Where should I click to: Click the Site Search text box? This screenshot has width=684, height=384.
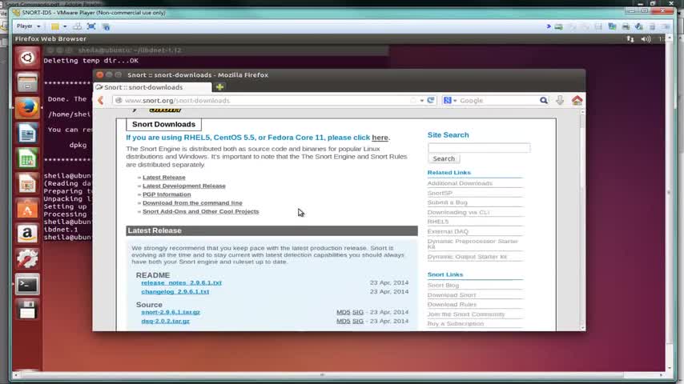coord(479,148)
